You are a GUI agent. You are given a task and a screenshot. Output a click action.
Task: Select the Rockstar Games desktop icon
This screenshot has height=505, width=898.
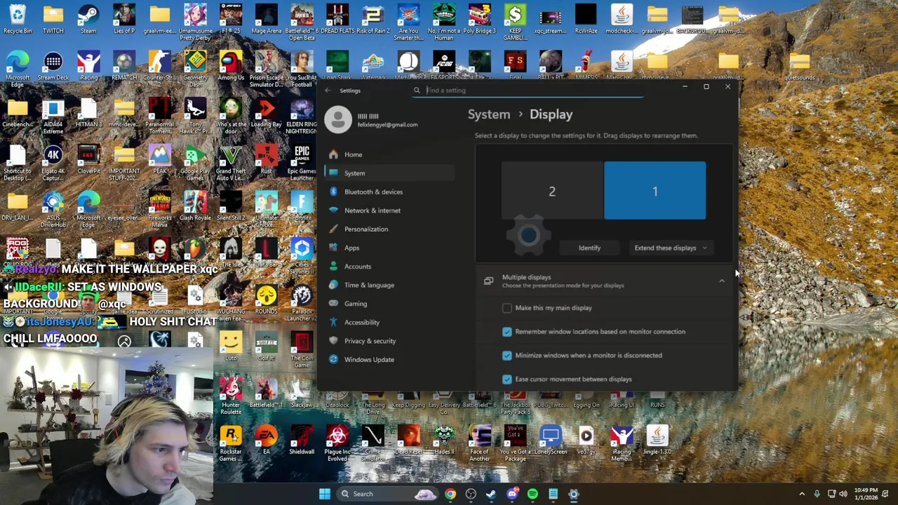point(231,444)
